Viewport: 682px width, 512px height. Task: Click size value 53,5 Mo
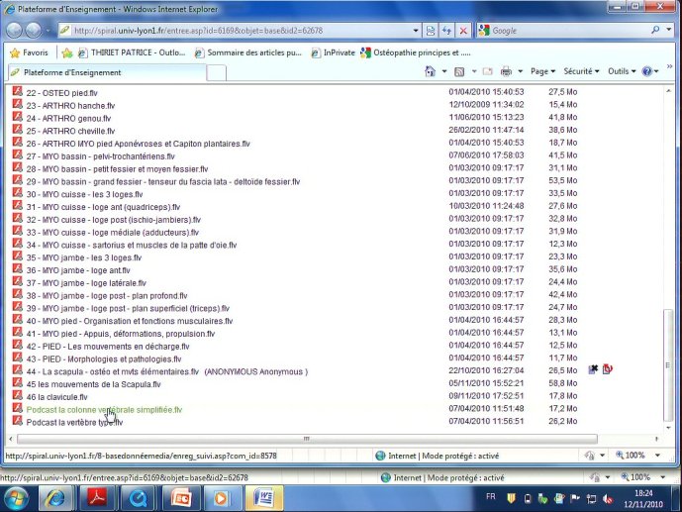pyautogui.click(x=563, y=180)
